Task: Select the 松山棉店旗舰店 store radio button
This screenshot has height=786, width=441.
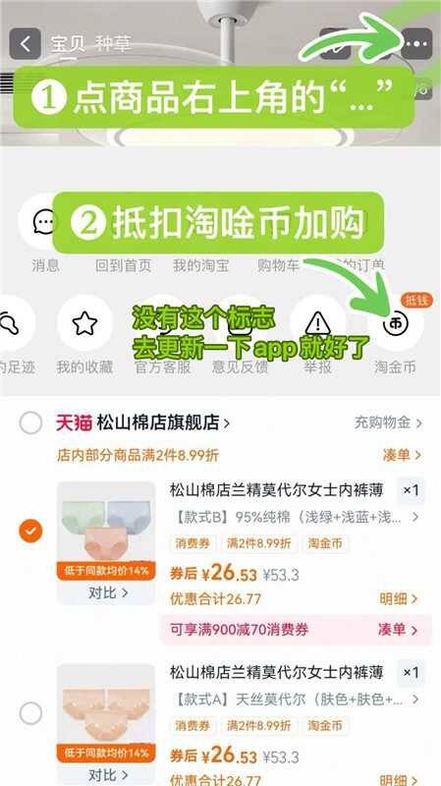Action: coord(30,423)
